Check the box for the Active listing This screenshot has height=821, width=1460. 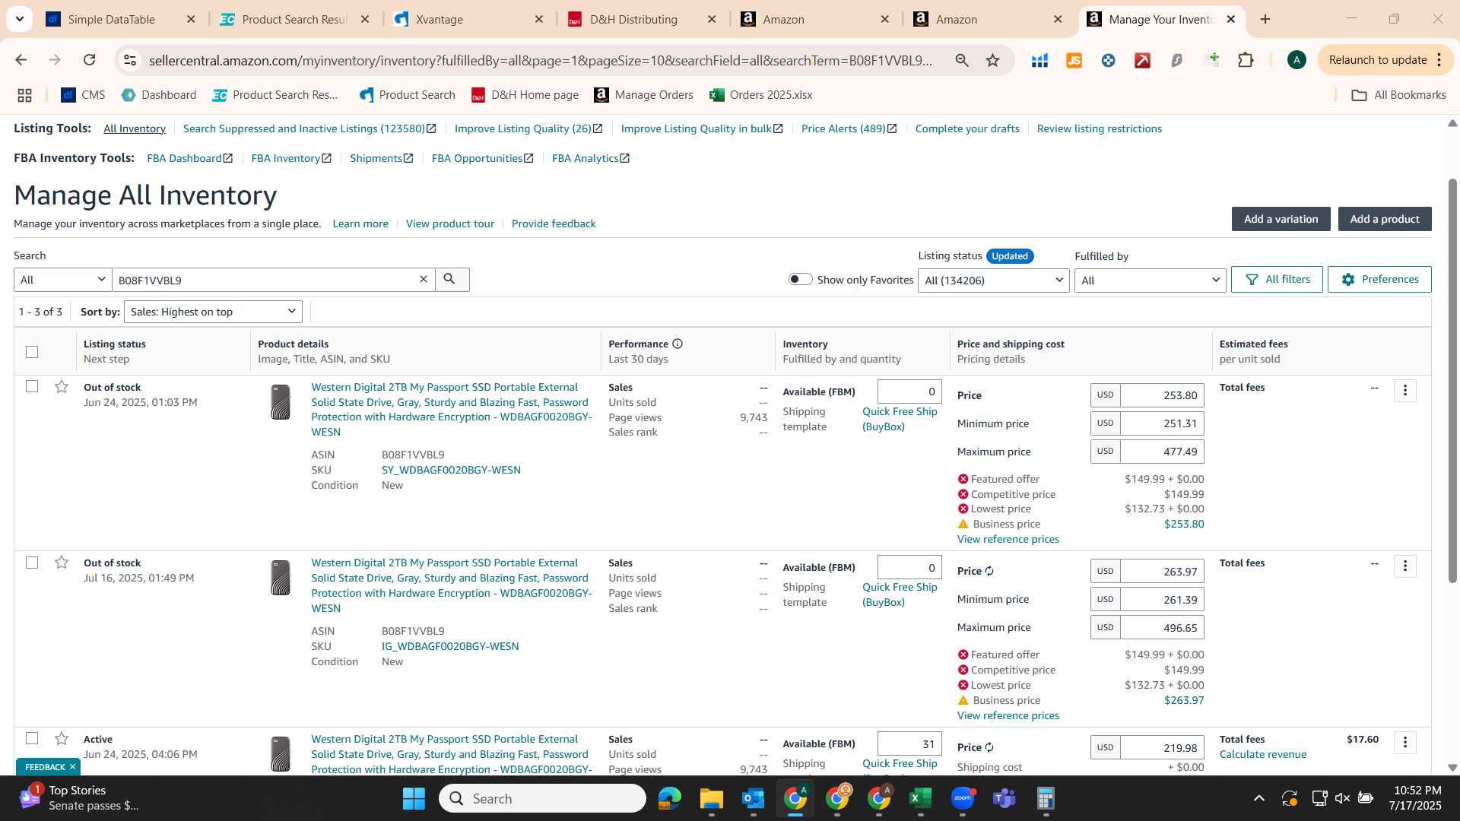[x=32, y=738]
